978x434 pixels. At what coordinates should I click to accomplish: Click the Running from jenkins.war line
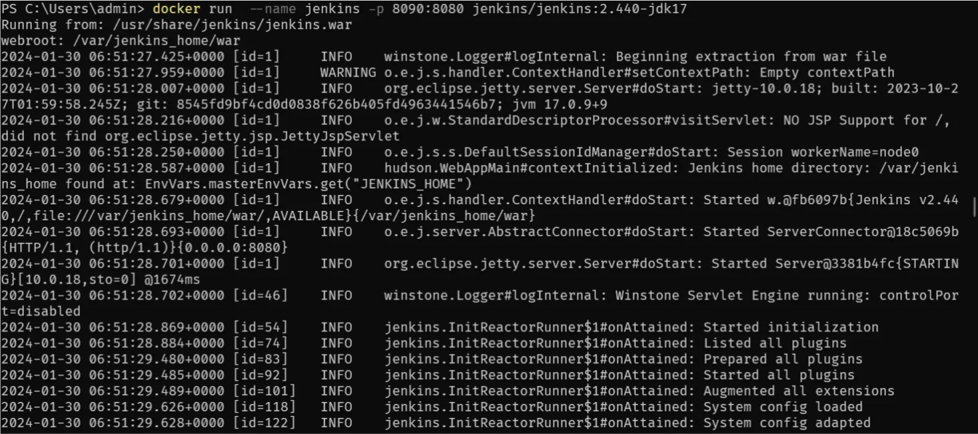[x=177, y=25]
